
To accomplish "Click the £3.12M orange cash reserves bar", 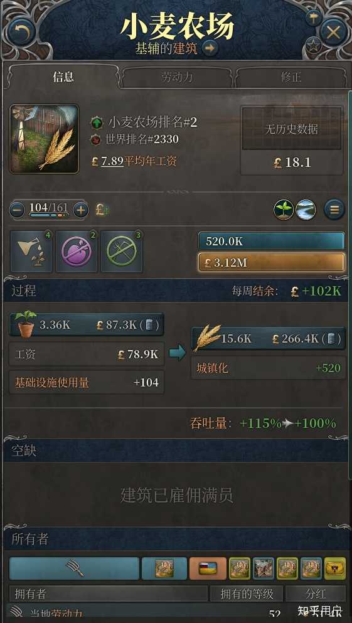I will point(271,262).
